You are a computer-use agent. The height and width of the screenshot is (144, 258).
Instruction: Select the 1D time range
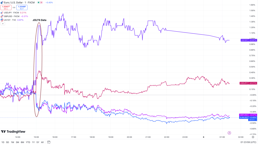[3, 142]
